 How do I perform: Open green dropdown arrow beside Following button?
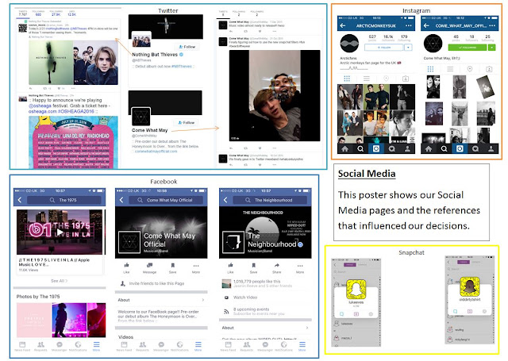pos(492,48)
